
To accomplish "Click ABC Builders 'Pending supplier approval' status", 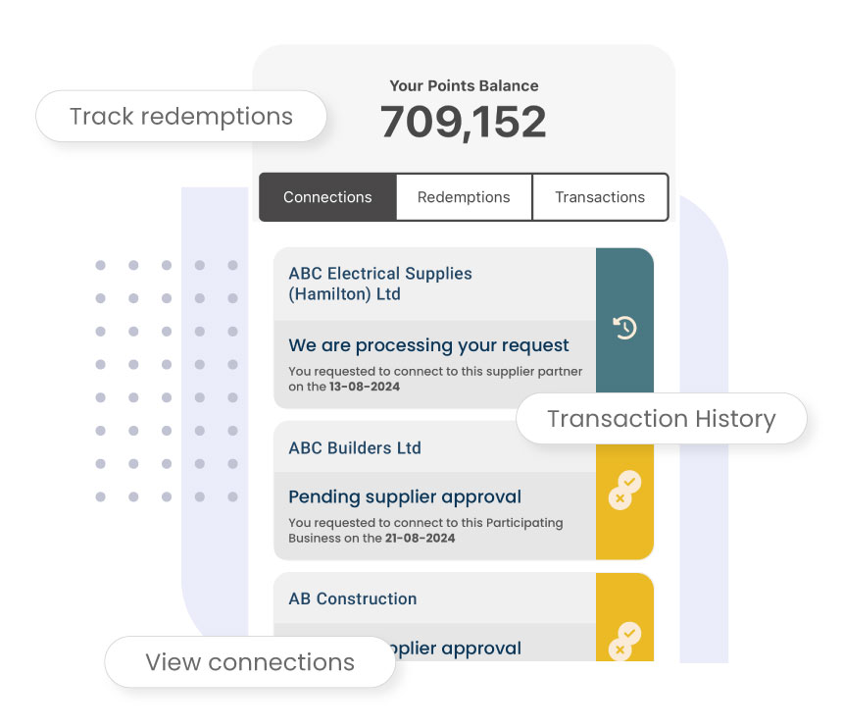I will (405, 496).
